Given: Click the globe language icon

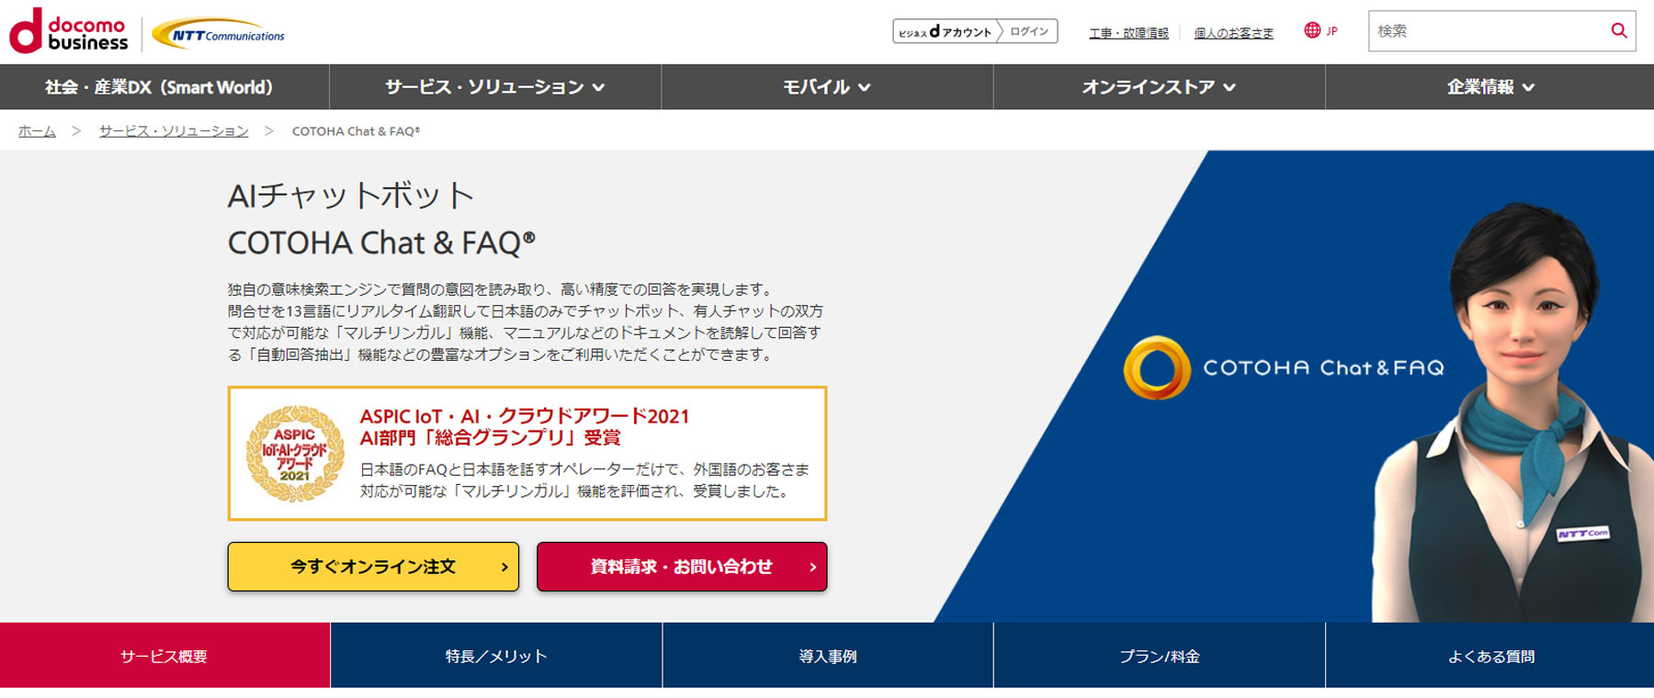Looking at the screenshot, I should 1312,30.
